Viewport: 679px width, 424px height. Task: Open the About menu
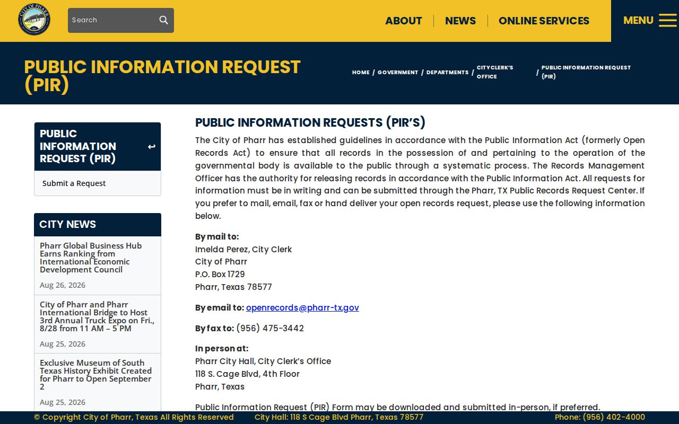(404, 21)
